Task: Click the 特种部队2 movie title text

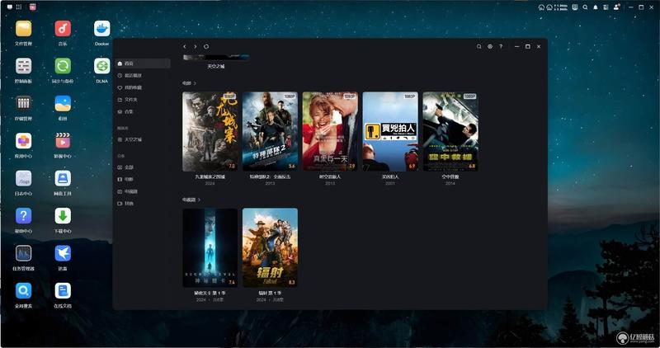Action: coord(271,177)
